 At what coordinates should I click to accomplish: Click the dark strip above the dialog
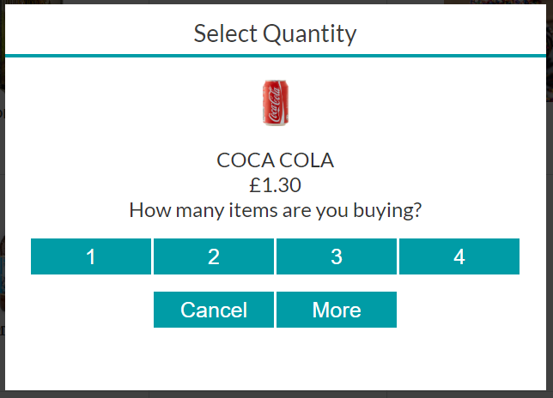(276, 2)
